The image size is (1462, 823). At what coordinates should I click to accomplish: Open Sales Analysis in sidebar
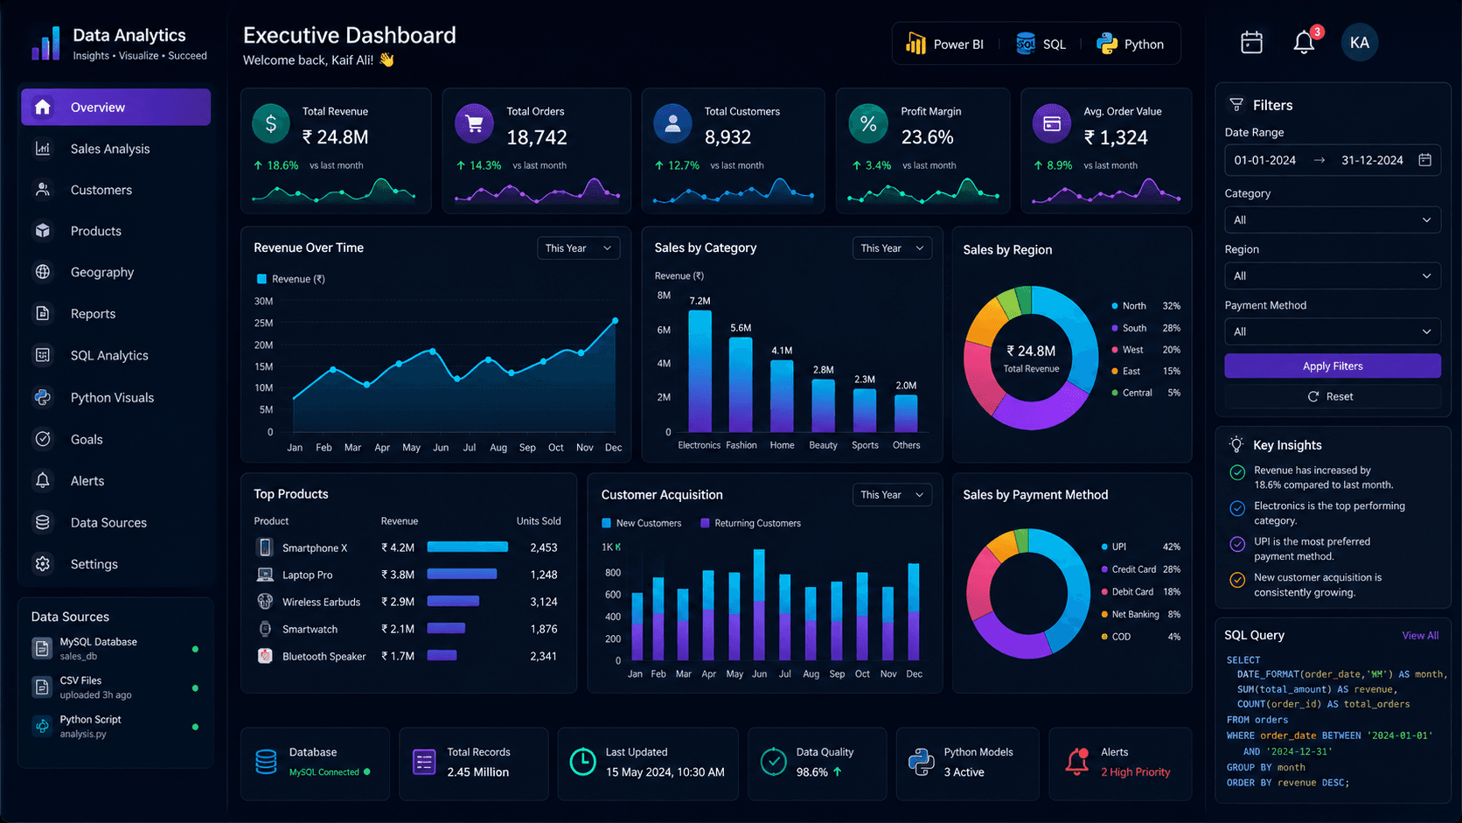[115, 149]
